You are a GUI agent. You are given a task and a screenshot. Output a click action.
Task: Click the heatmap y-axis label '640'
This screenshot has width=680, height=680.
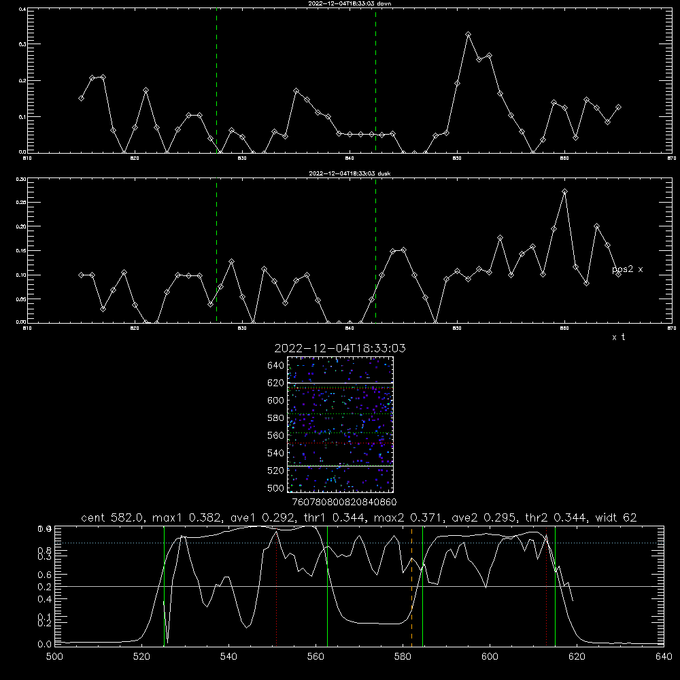pyautogui.click(x=275, y=366)
